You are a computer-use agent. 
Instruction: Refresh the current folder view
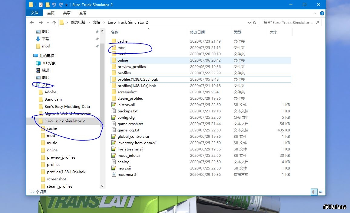pos(255,23)
